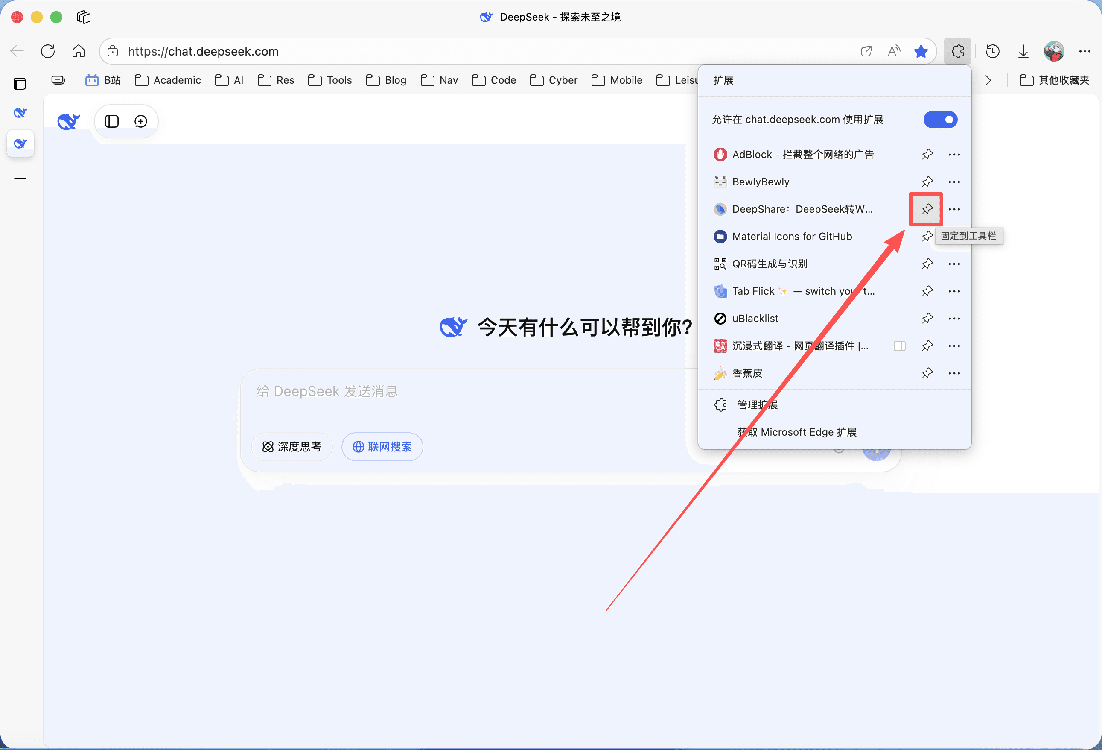Click the Extensions puzzle icon in toolbar

957,51
